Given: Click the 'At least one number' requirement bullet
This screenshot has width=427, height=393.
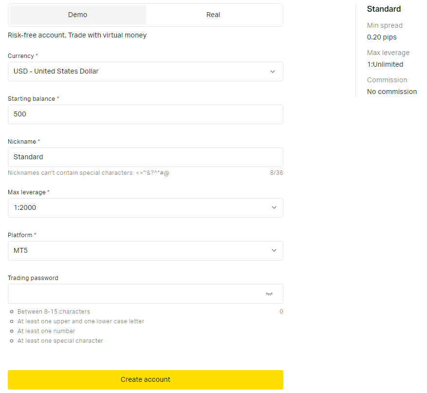Looking at the screenshot, I should [46, 331].
